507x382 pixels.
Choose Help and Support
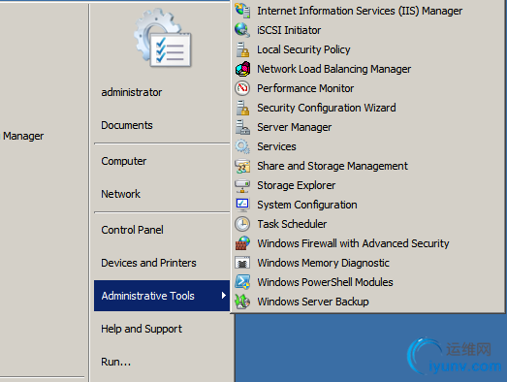[142, 329]
